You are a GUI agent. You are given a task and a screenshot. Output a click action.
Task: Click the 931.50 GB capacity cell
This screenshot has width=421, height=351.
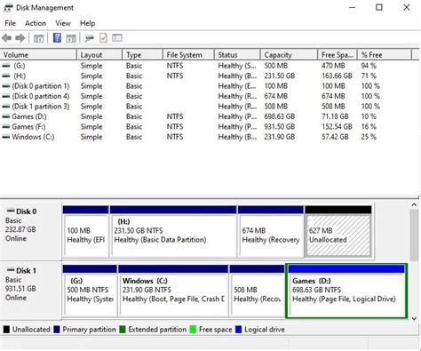[280, 127]
